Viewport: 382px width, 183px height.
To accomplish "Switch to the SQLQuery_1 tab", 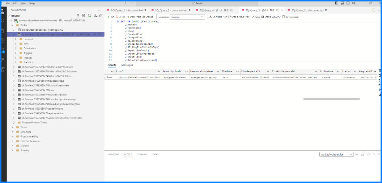I will (127, 10).
